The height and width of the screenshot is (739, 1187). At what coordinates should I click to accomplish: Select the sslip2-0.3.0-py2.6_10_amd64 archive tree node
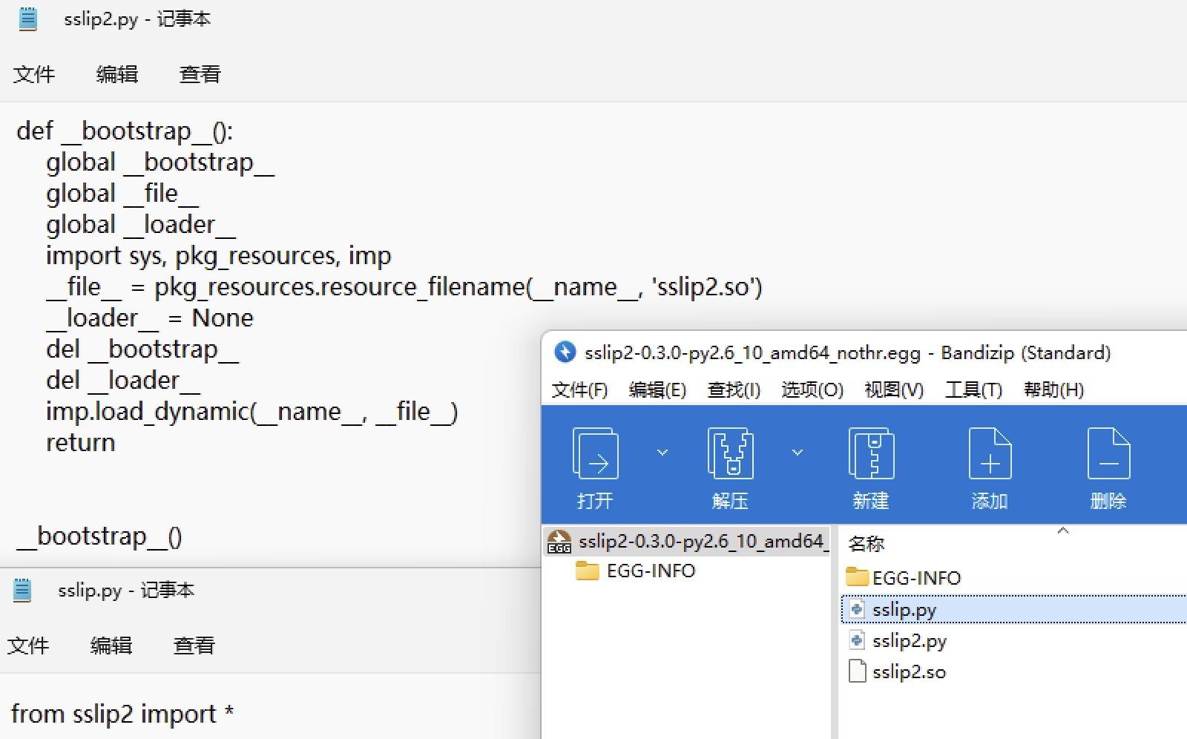687,542
